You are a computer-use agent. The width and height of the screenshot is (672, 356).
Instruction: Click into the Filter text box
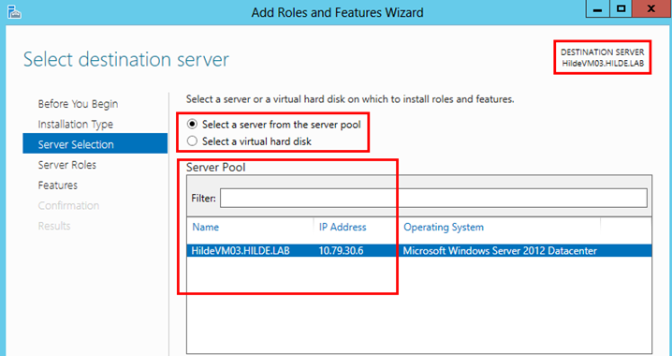point(433,199)
